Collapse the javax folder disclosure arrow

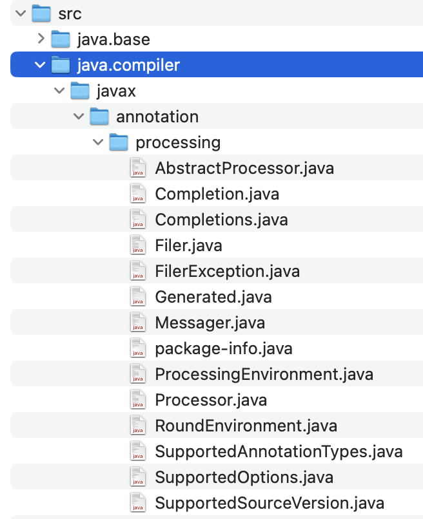click(x=59, y=91)
